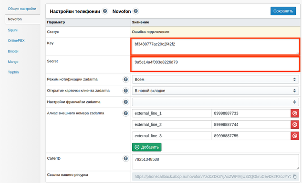Expand the Режим нотификации dropdown showing Всем
Viewport: 302px width, 183px height.
pos(215,79)
